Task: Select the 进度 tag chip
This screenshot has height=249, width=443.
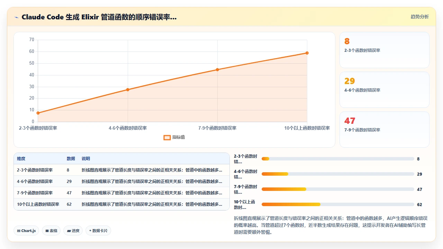Action: click(73, 231)
